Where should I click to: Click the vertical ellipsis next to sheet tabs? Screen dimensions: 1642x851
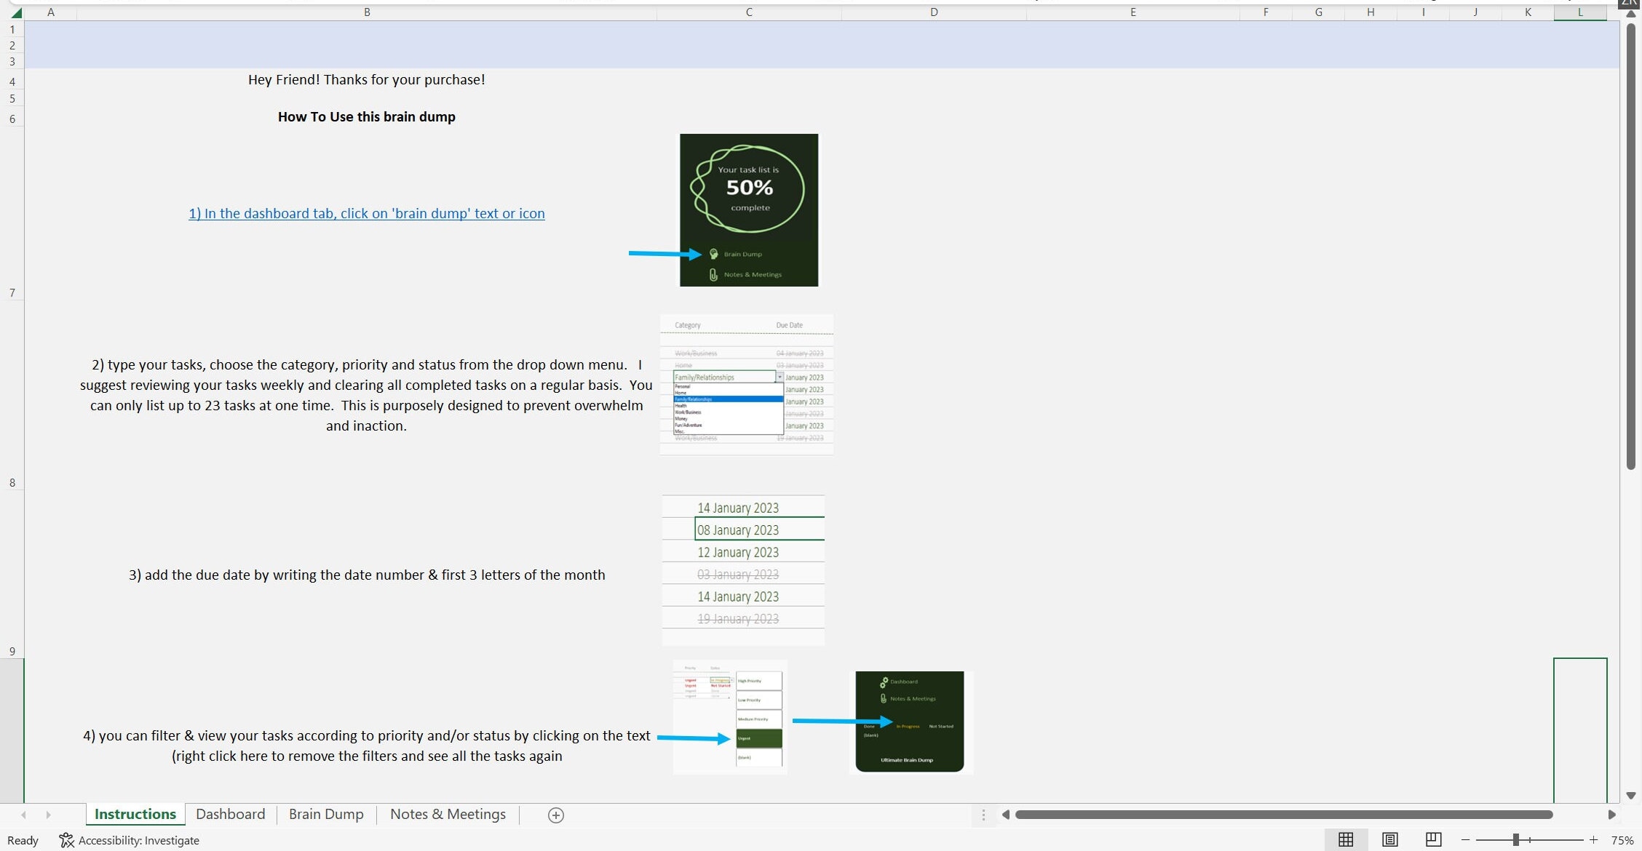984,815
